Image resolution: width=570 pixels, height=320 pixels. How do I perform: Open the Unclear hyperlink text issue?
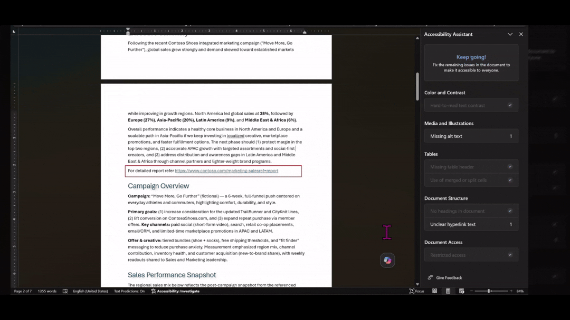click(x=471, y=224)
